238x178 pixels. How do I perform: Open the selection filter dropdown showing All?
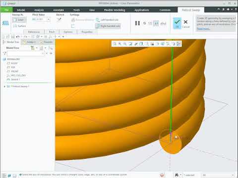[218, 175]
